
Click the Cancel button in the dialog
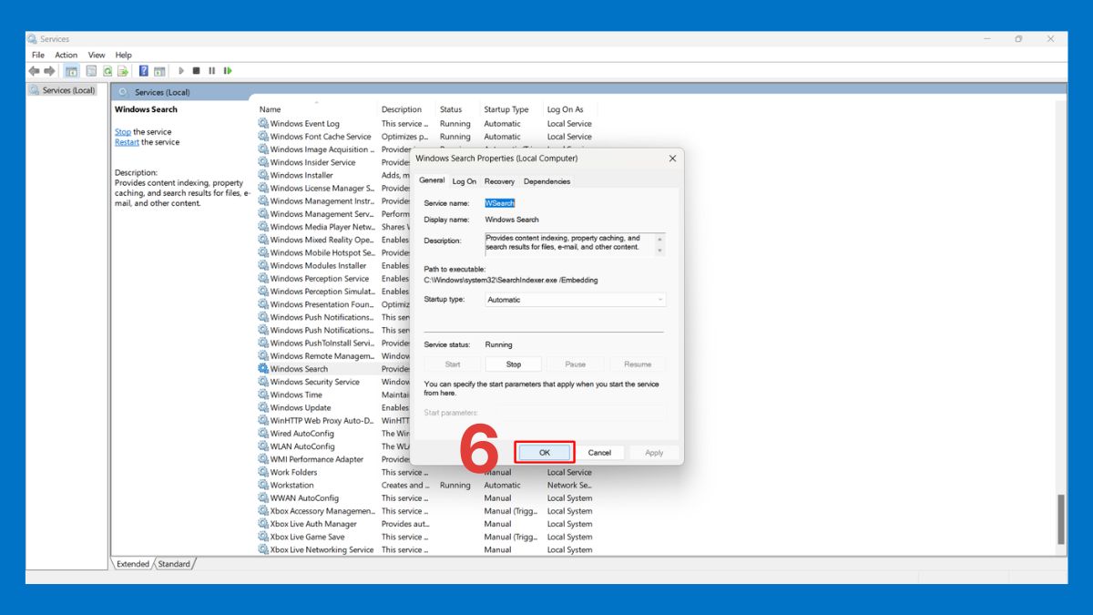(599, 452)
